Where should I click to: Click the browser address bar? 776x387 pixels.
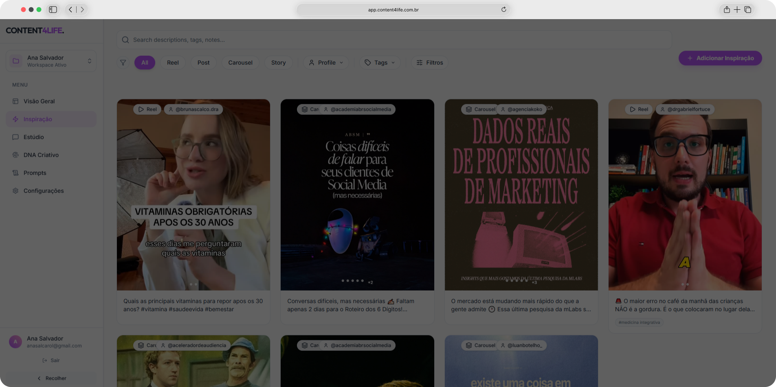tap(403, 9)
